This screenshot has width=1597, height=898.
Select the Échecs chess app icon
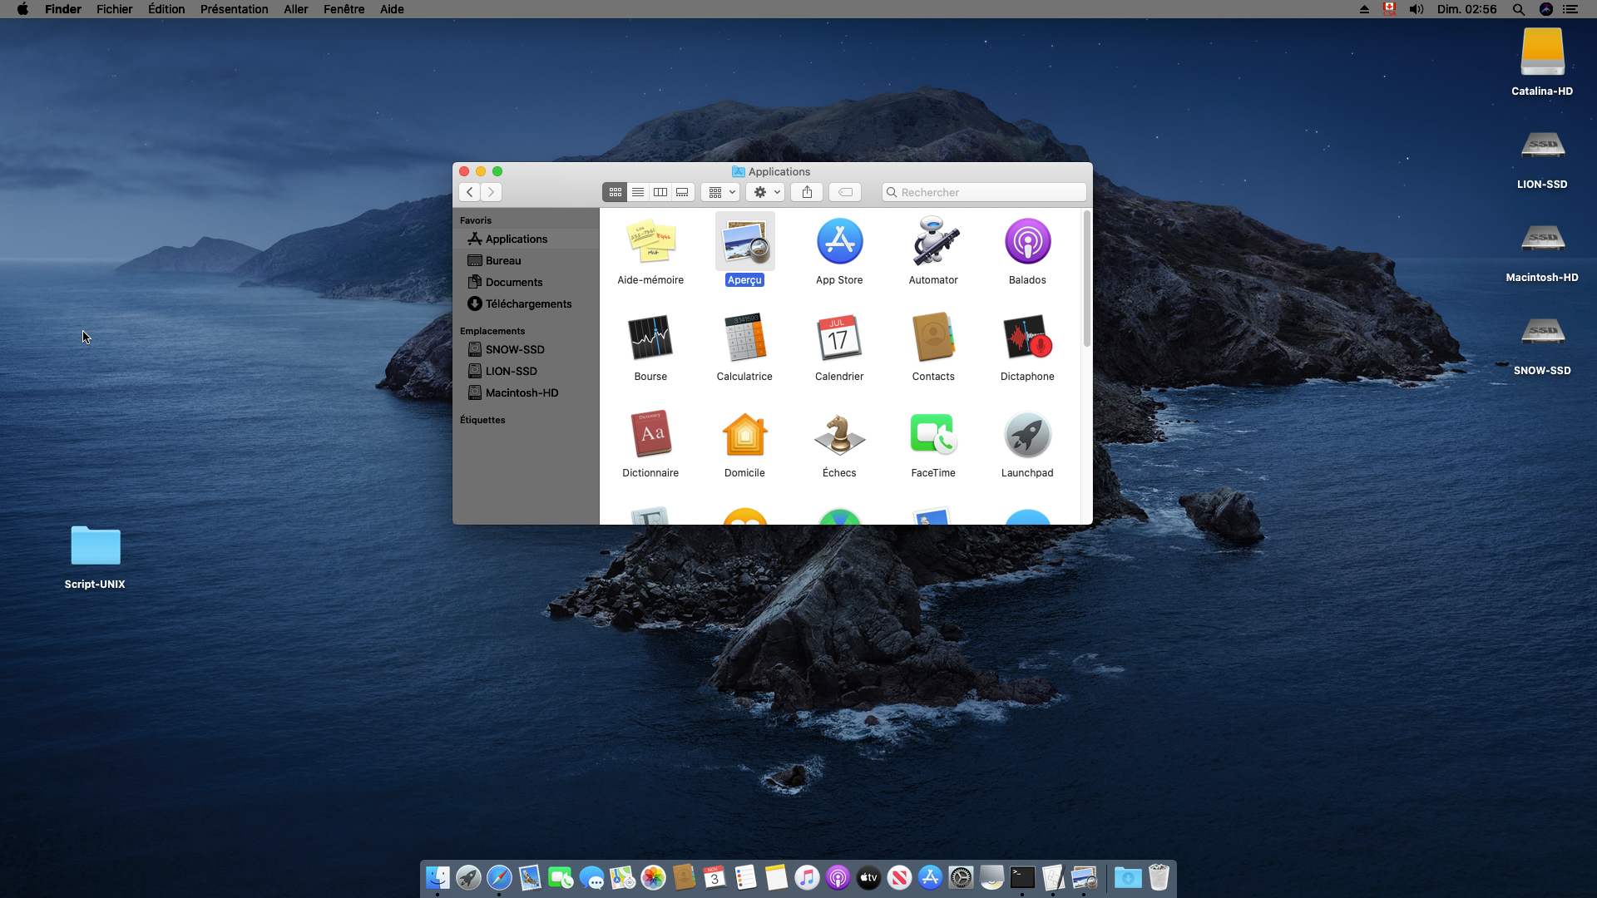point(839,434)
